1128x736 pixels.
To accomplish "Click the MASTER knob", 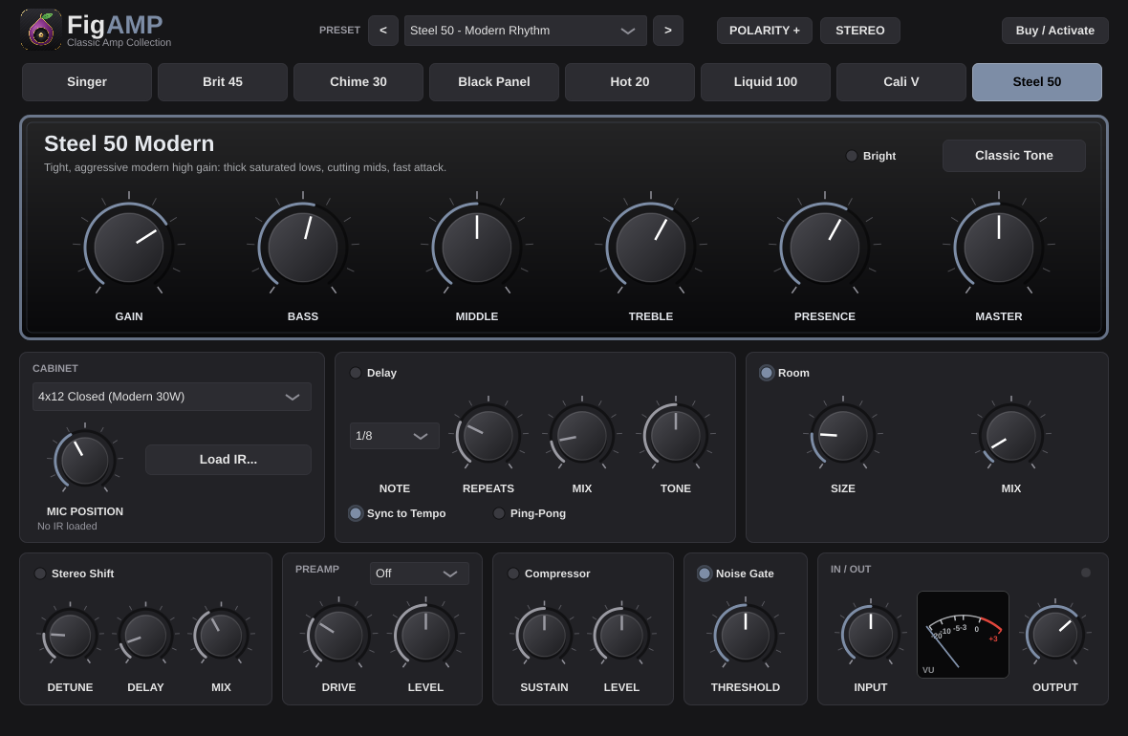I will (x=999, y=247).
